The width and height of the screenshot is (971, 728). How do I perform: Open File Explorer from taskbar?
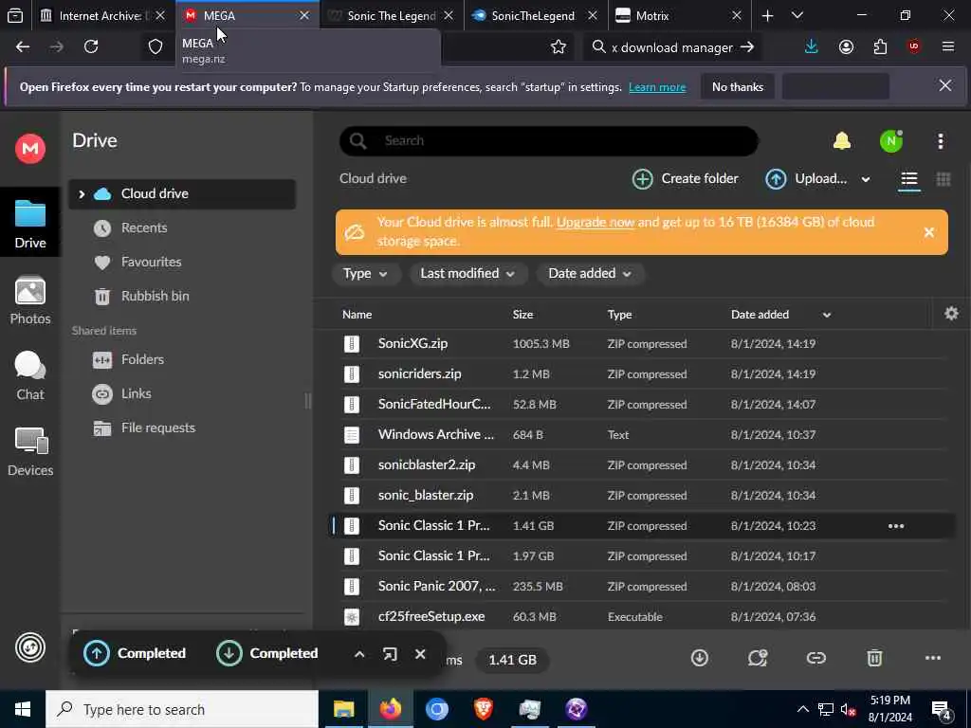343,709
